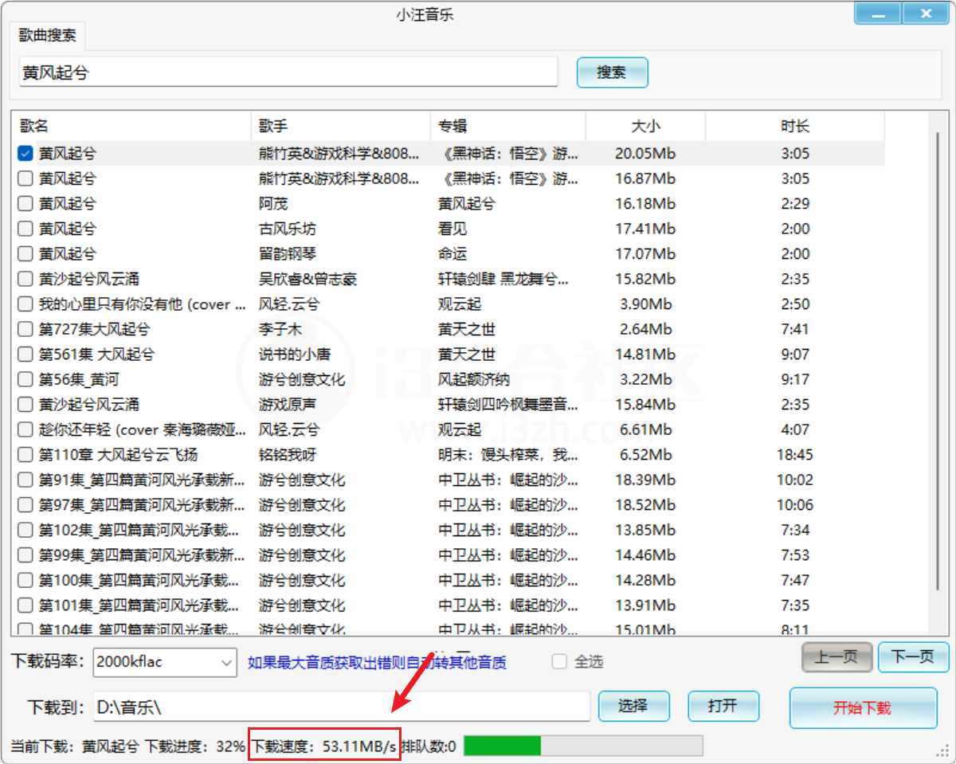This screenshot has width=956, height=764.
Task: Click size cell 3.90Mb
Action: tap(645, 304)
